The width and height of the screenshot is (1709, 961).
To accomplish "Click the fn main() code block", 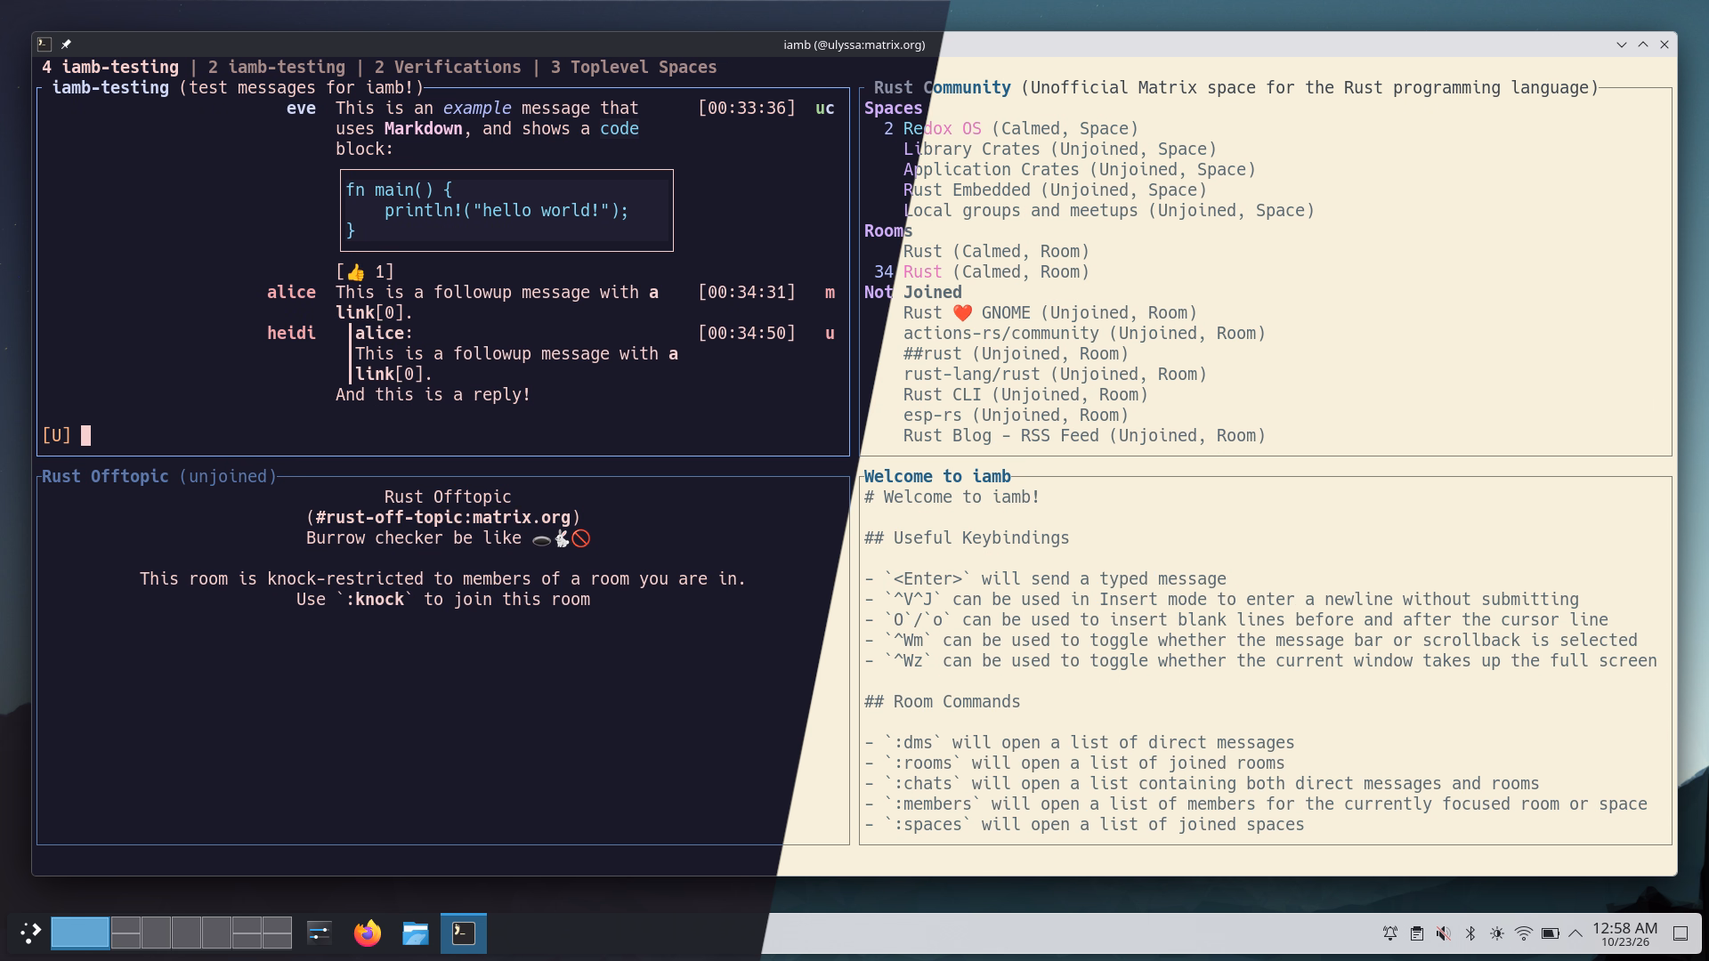I will pos(506,210).
